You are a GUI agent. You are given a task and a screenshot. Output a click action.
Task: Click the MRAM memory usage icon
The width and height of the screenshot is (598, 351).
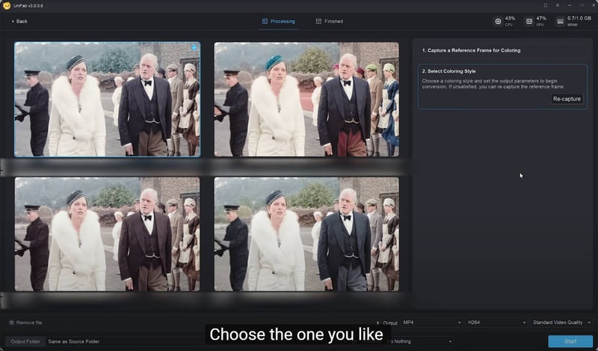click(561, 21)
